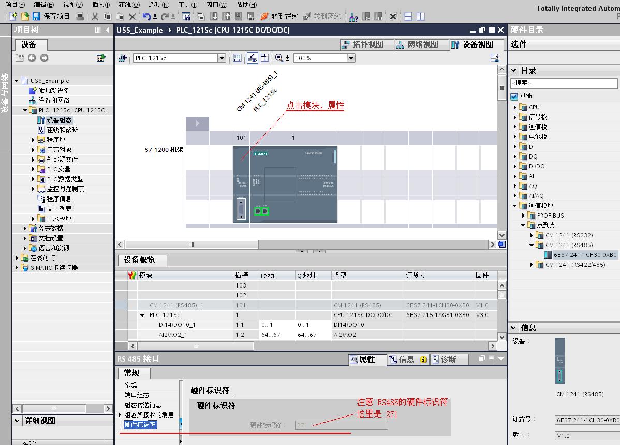Viewport: 620px width, 445px height.
Task: Click the Download to device icon
Action: (x=214, y=16)
